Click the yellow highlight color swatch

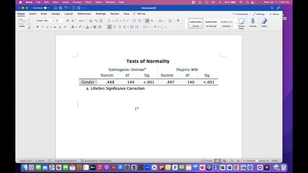click(80, 27)
